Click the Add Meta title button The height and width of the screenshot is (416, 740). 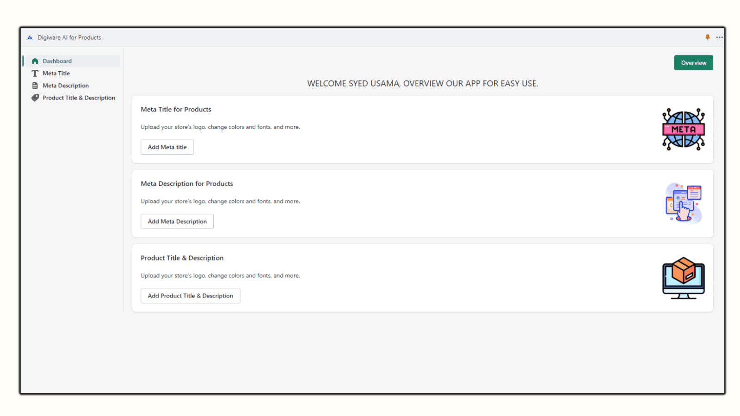click(x=167, y=147)
